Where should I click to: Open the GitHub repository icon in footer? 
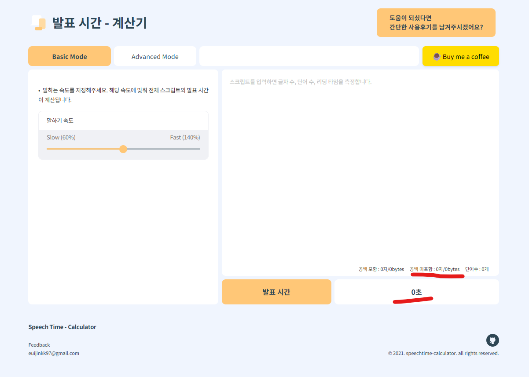pos(492,340)
